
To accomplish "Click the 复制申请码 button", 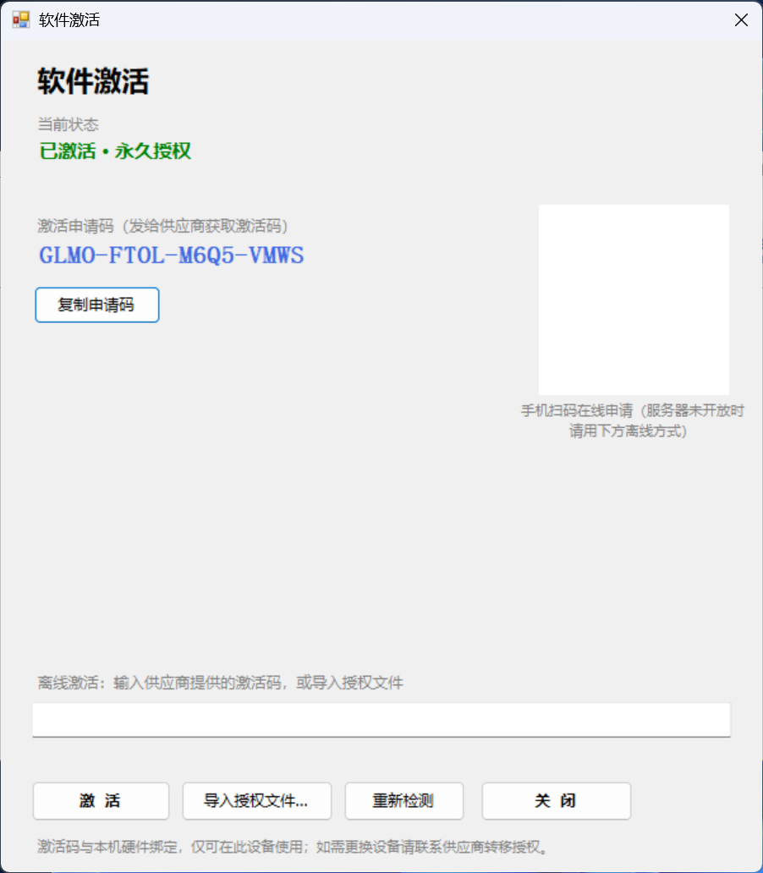I will click(97, 305).
